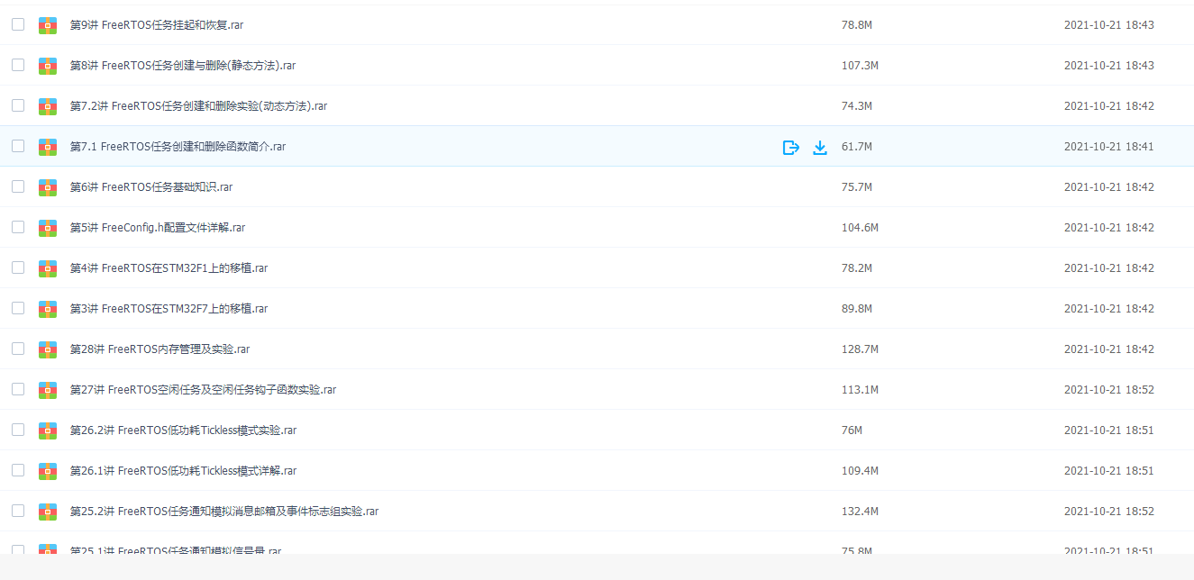1194x580 pixels.
Task: Check the box for 第4讲 STM32F1 file
Action: [18, 267]
